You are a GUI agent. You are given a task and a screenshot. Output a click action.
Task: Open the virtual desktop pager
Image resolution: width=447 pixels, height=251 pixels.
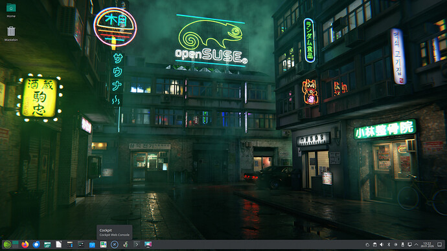point(16,245)
